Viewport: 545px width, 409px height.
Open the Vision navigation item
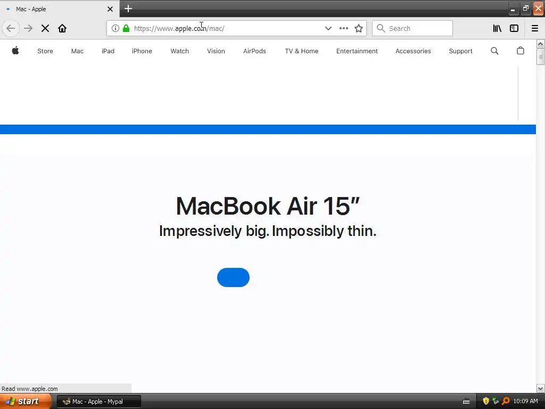216,51
